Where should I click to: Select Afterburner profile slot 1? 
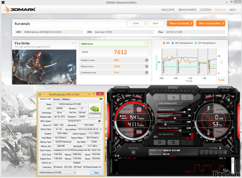202,152
